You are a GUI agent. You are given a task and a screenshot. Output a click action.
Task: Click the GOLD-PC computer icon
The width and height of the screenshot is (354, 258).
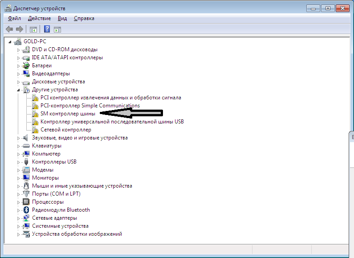click(x=18, y=41)
